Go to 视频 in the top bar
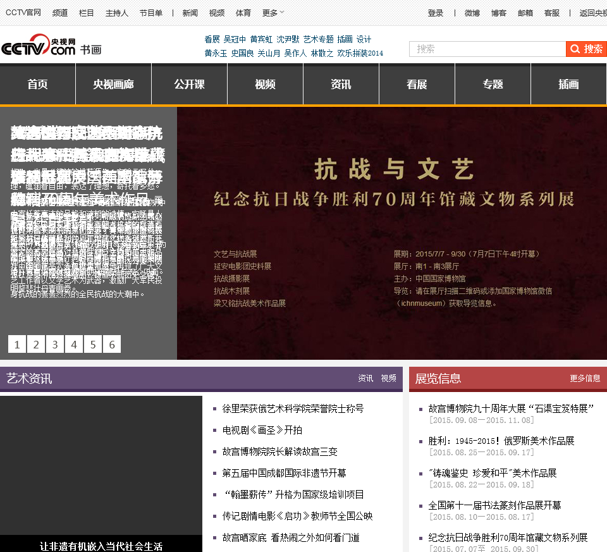 pos(217,13)
